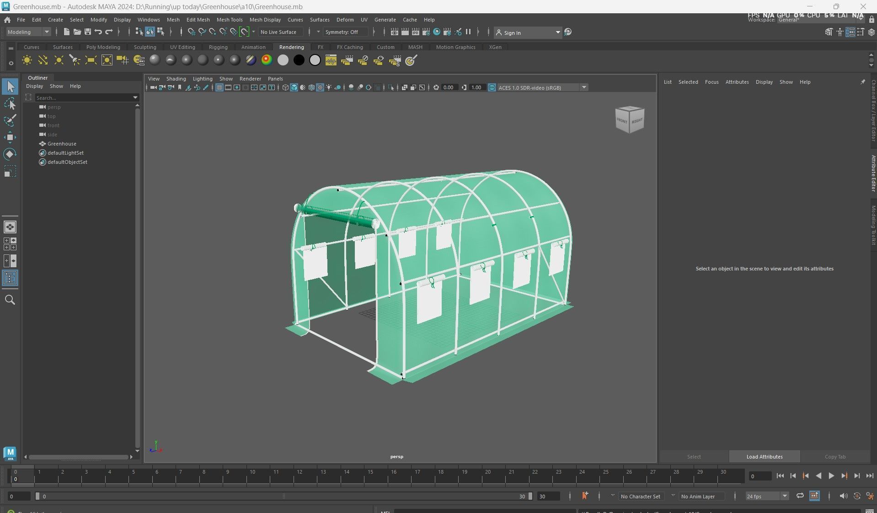Click the Directional Light shelf icon

pos(43,60)
